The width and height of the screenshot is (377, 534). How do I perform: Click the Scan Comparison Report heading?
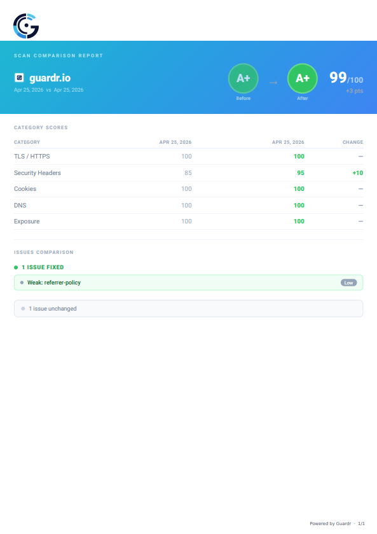pos(58,55)
